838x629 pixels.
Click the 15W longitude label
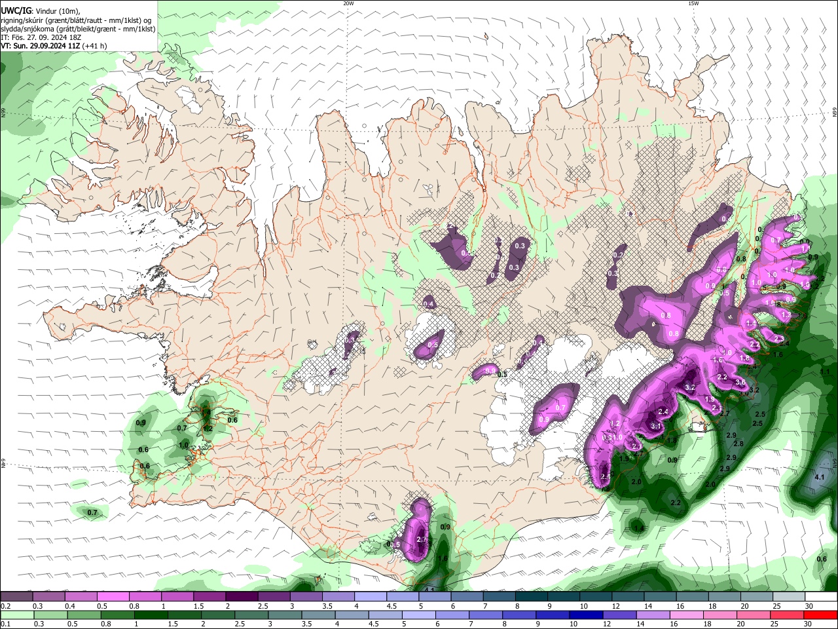pos(693,3)
